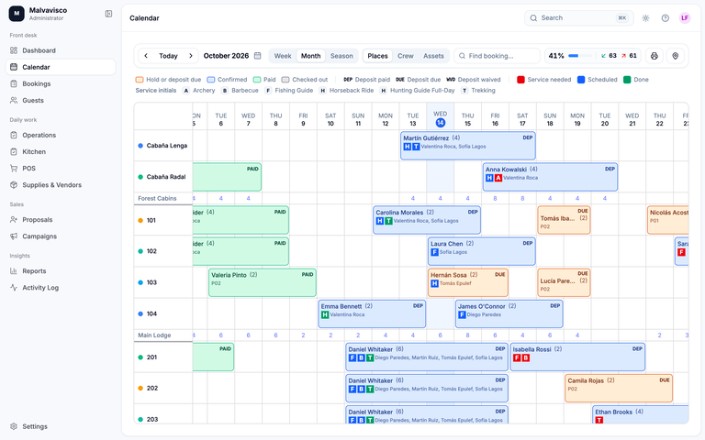This screenshot has height=440, width=705.
Task: Switch to Season view
Action: [x=341, y=56]
